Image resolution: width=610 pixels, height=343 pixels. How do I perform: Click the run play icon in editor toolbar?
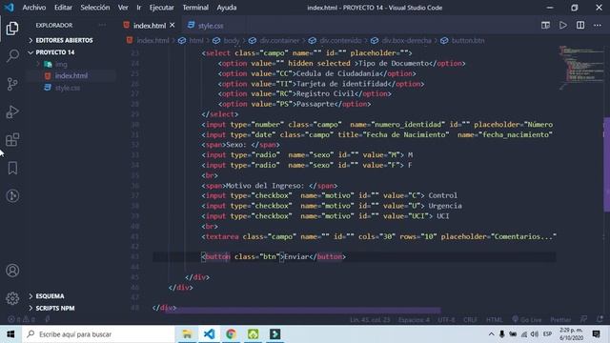click(x=563, y=26)
